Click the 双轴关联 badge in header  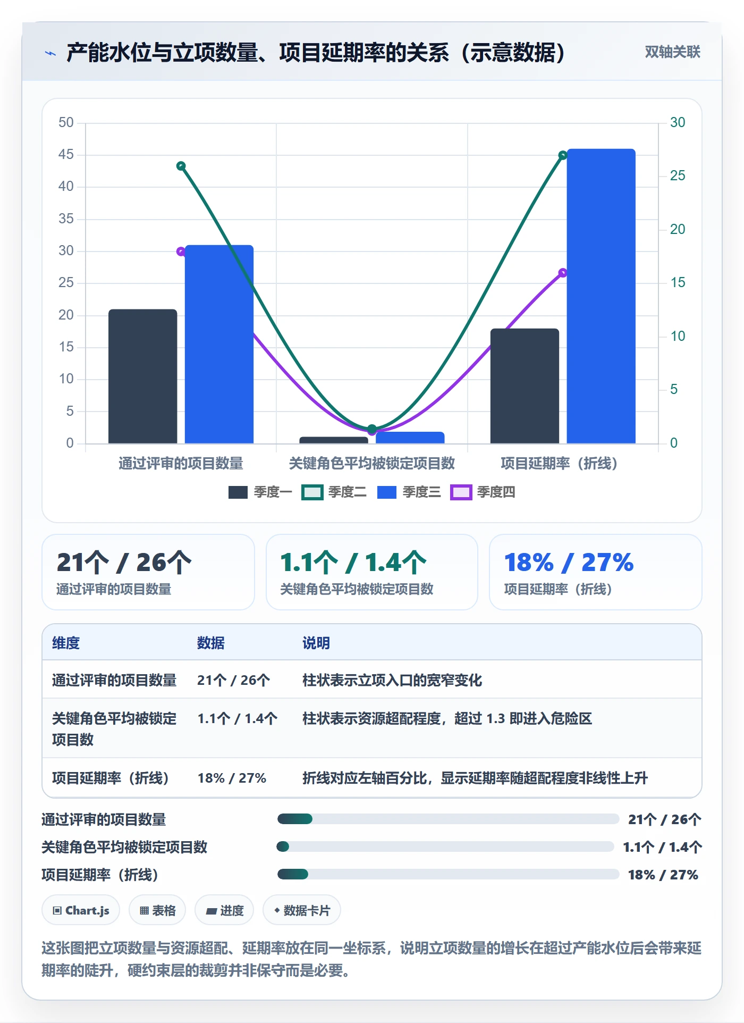pyautogui.click(x=672, y=52)
